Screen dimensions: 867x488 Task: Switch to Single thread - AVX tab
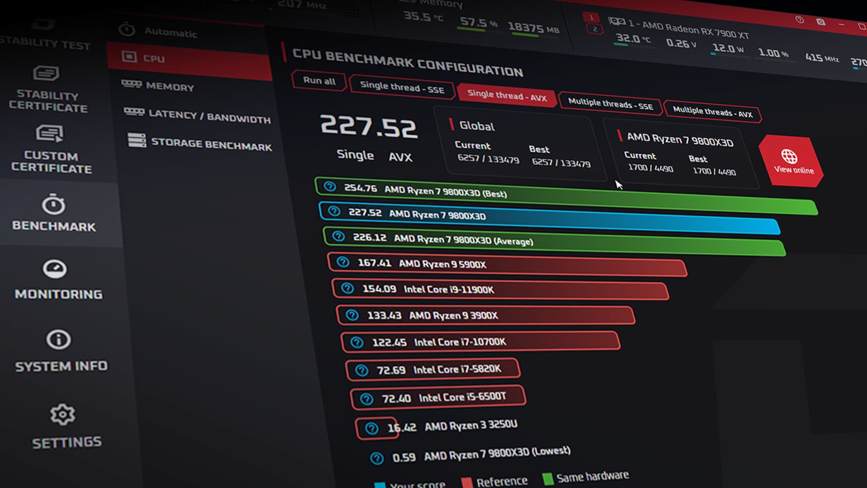507,95
